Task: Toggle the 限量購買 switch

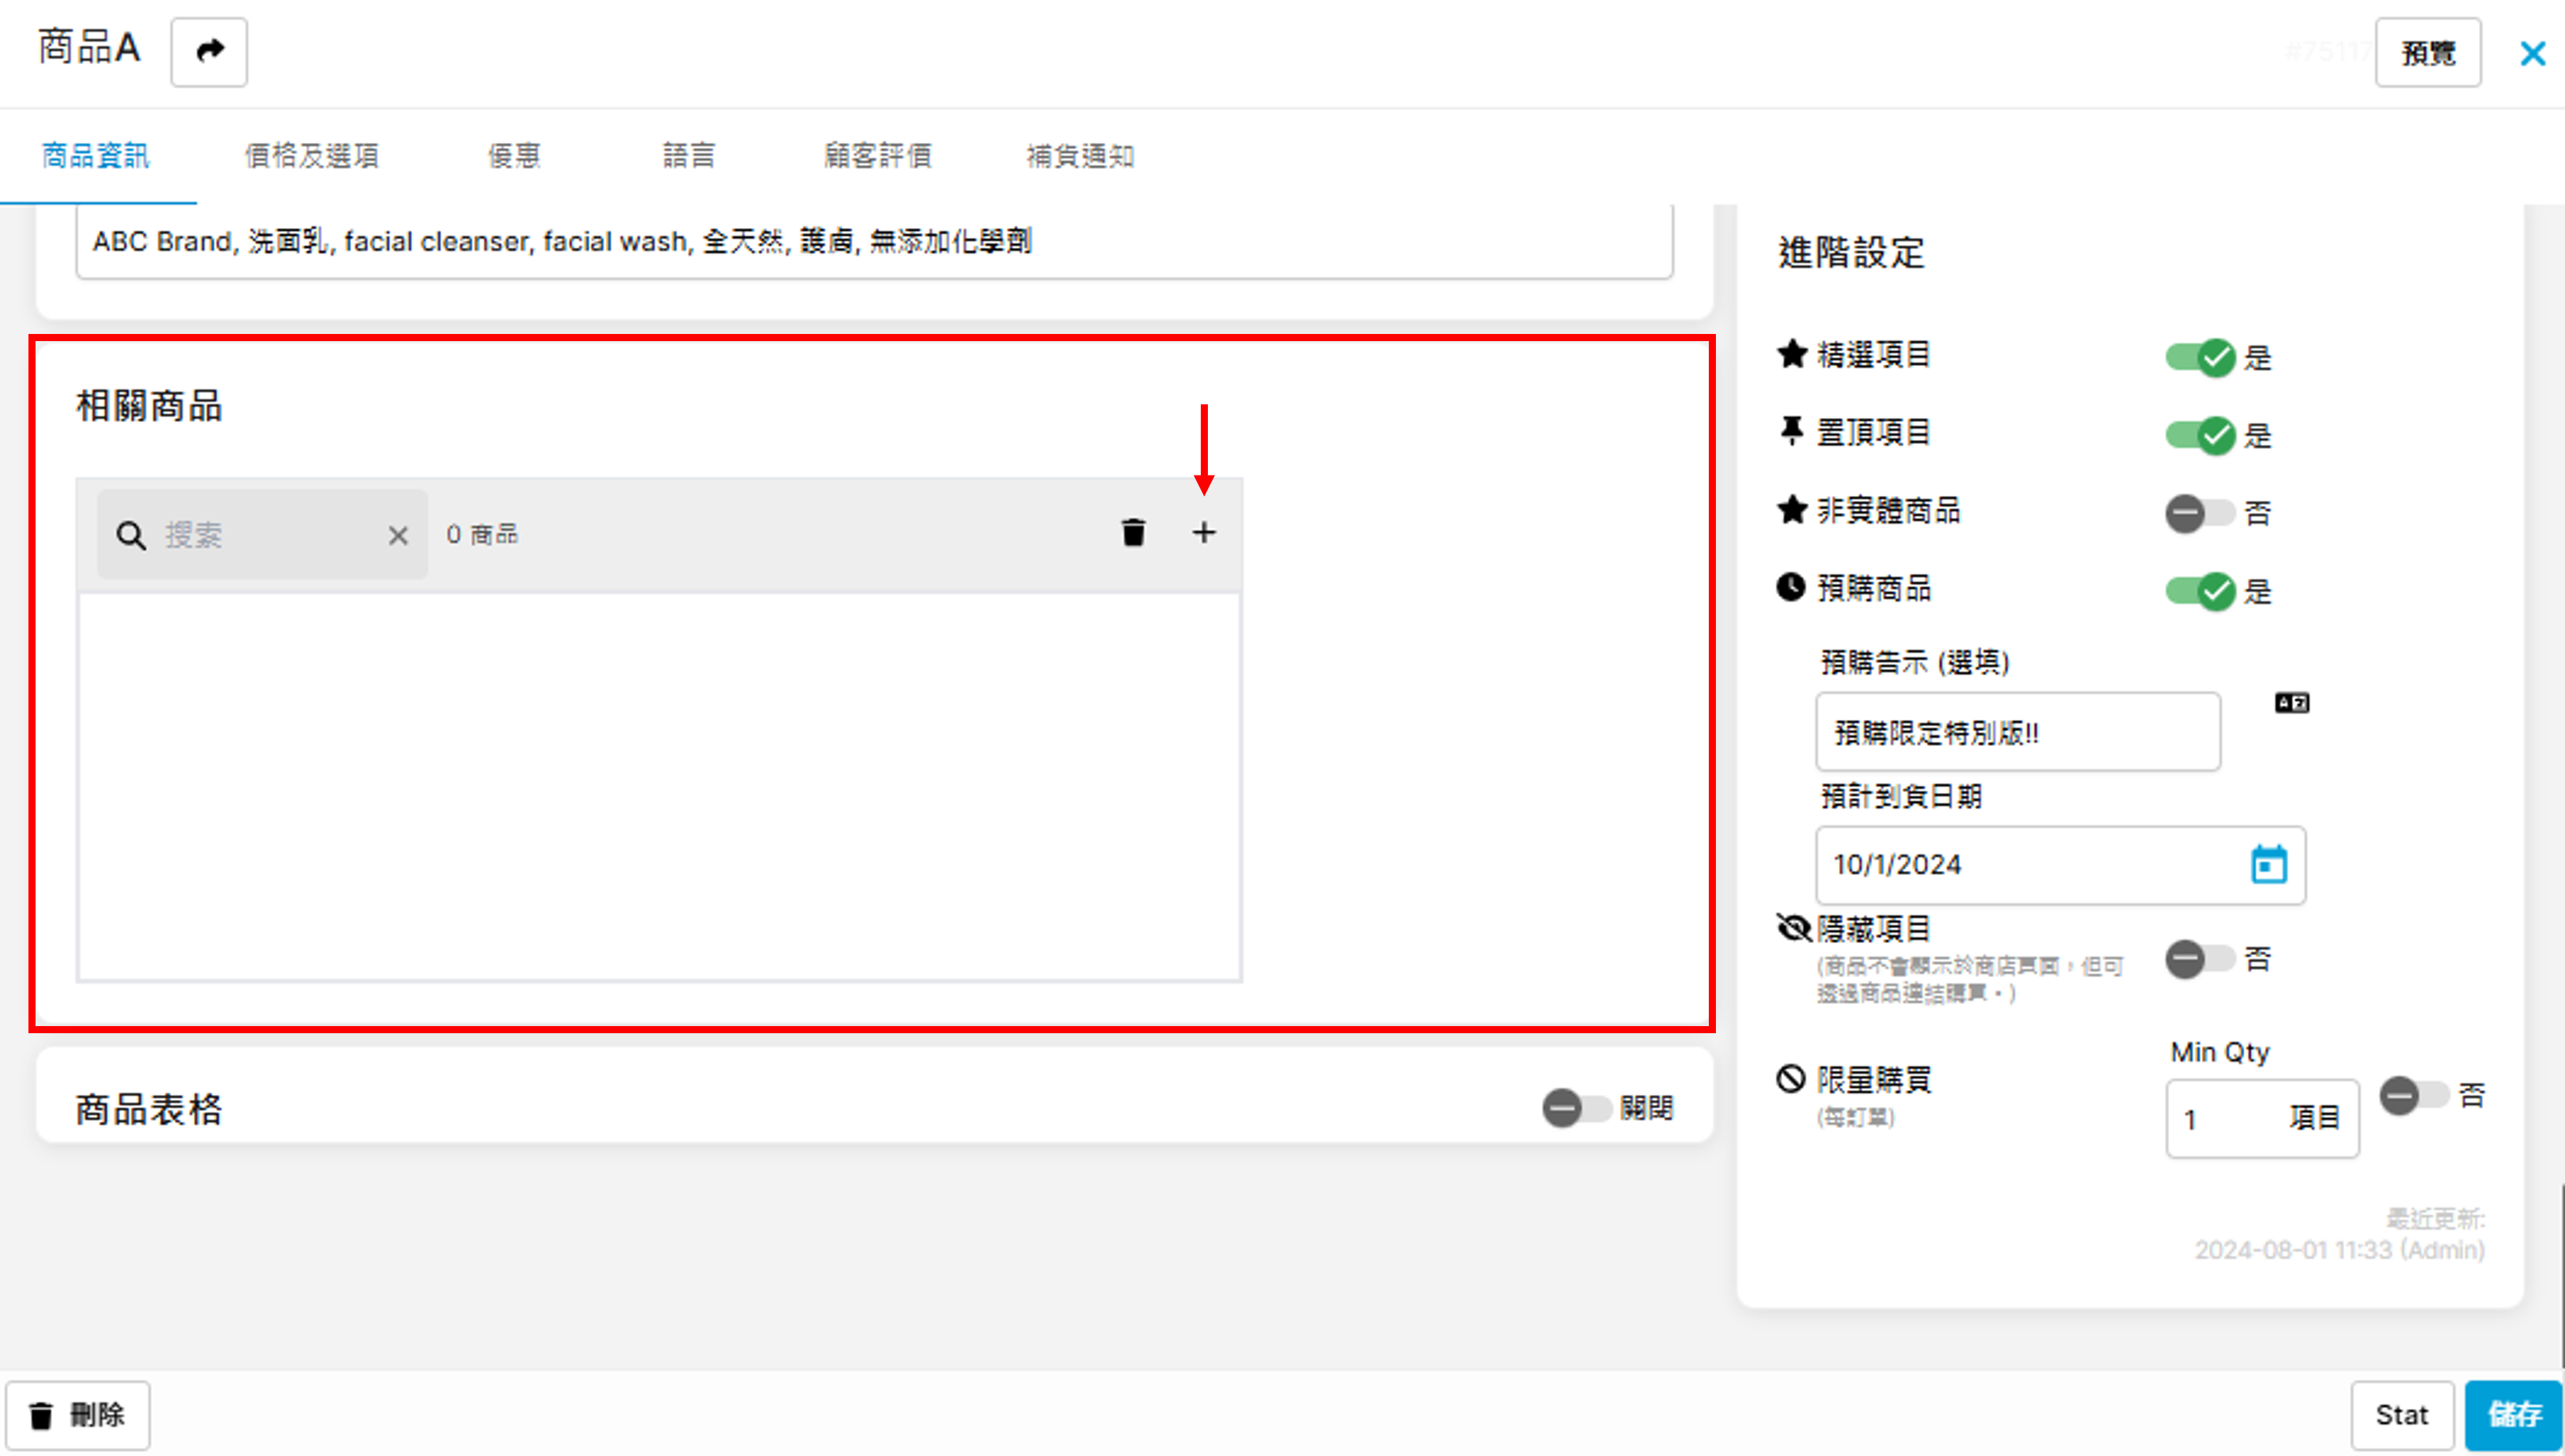Action: point(2413,1096)
